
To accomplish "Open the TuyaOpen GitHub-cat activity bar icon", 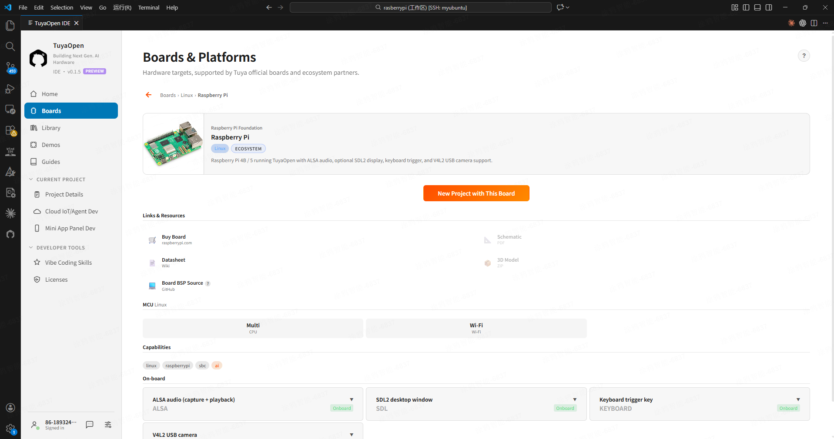I will pyautogui.click(x=10, y=234).
